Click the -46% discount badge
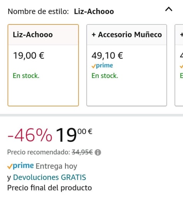The height and width of the screenshot is (198, 183). pos(30,135)
